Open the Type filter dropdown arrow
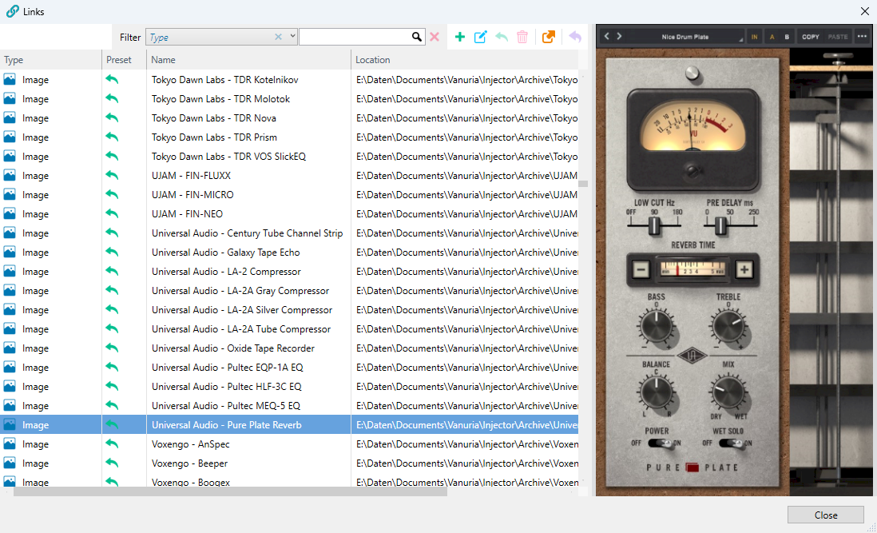 pos(292,37)
